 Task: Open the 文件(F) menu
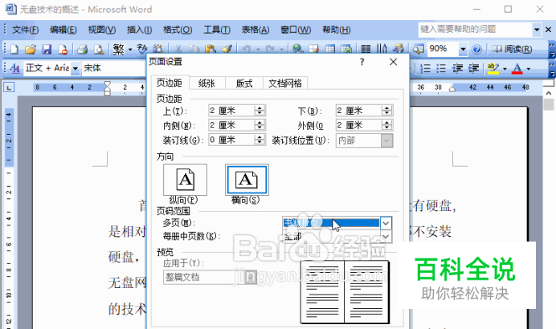coord(25,30)
